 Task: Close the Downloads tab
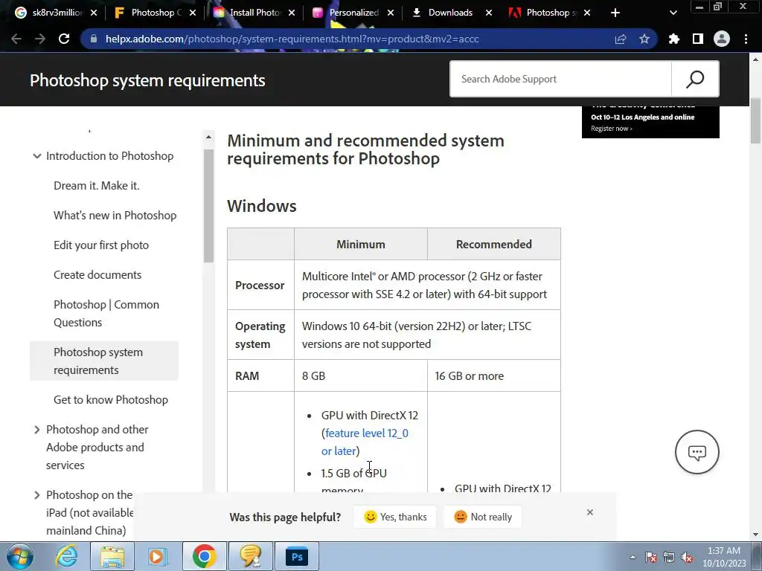(x=489, y=13)
